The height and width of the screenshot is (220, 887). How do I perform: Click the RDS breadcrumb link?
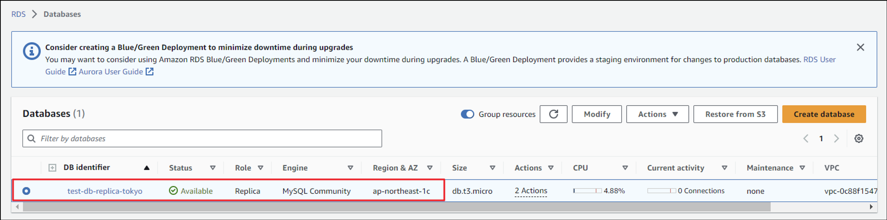(19, 14)
